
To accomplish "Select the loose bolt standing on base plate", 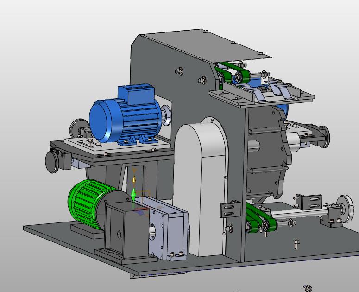I will (296, 244).
